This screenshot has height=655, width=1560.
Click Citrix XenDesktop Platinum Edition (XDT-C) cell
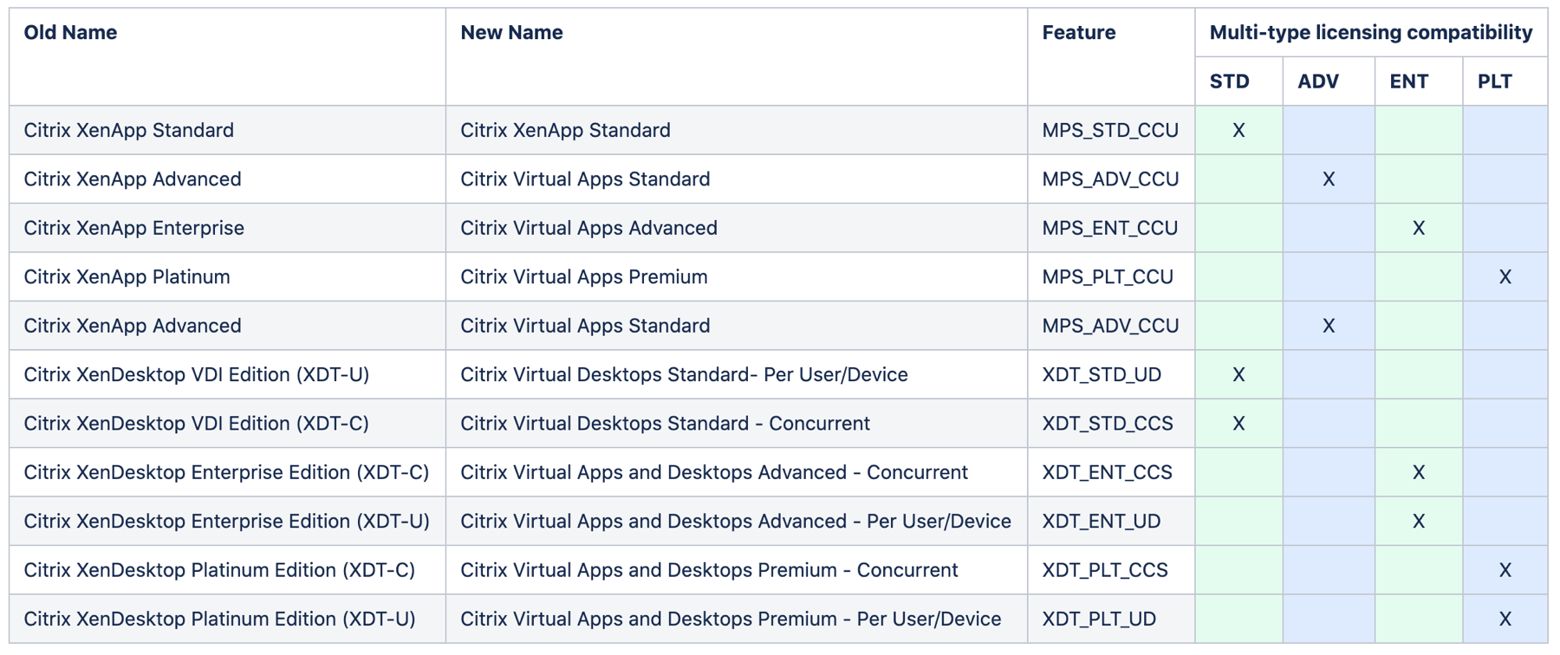pyautogui.click(x=227, y=570)
